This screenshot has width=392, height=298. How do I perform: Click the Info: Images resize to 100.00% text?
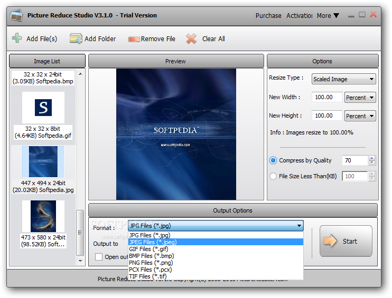point(312,132)
